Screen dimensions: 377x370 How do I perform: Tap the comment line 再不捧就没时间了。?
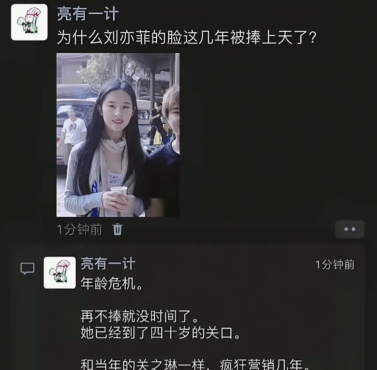click(139, 316)
